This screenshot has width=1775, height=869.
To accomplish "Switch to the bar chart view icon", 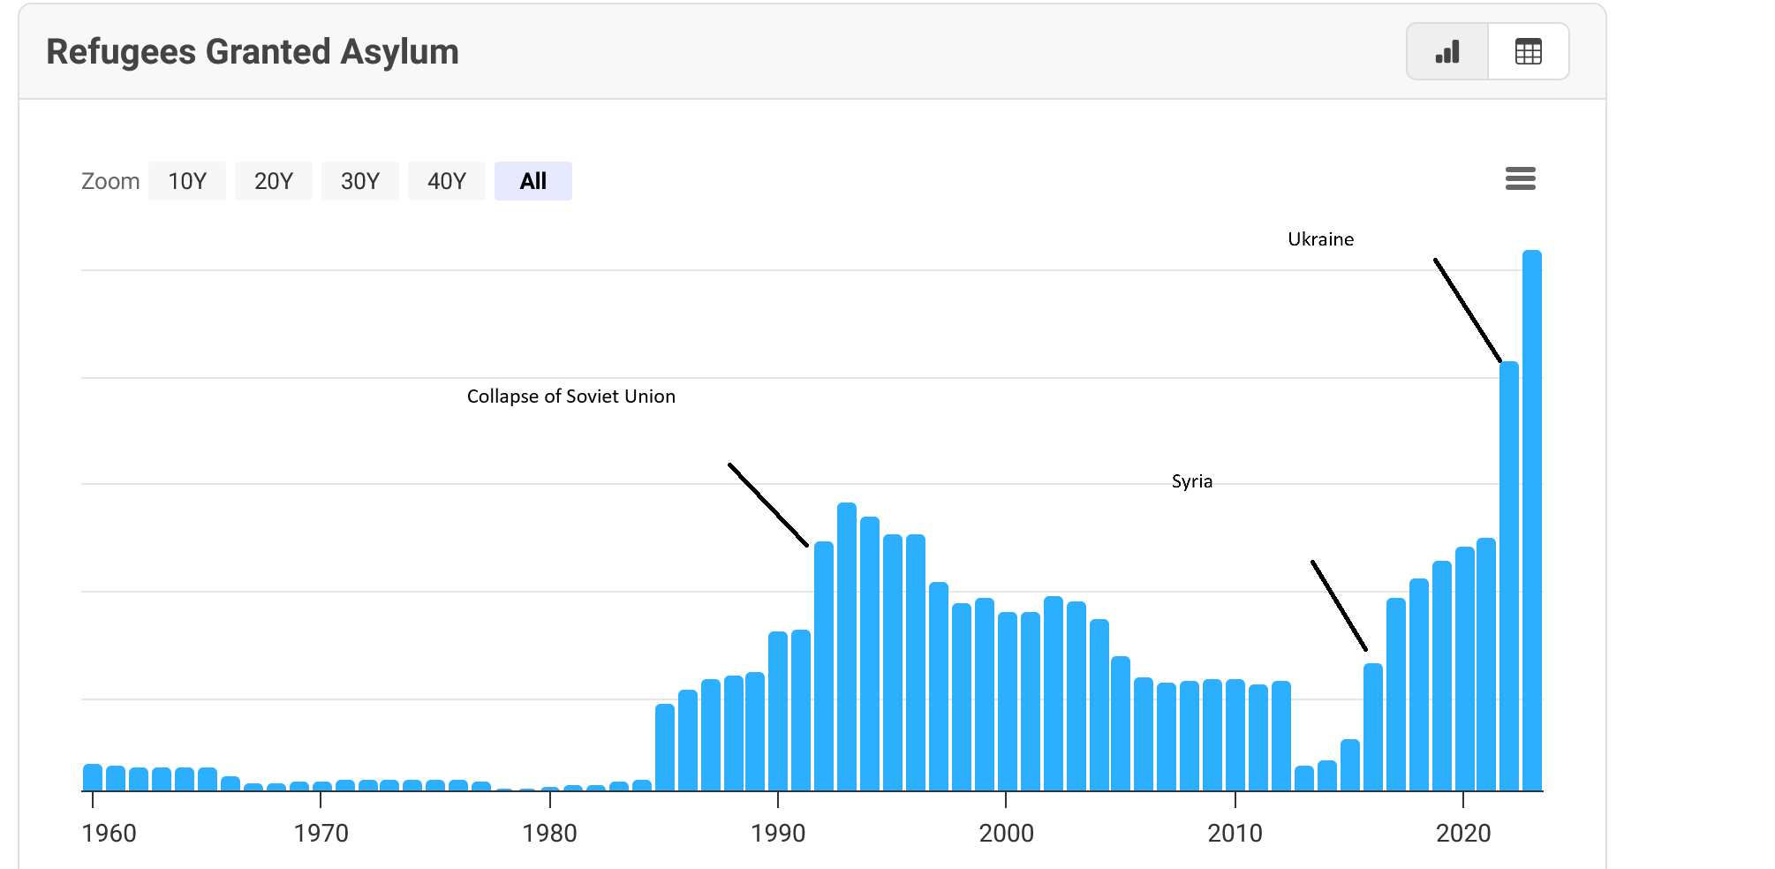I will tap(1447, 52).
